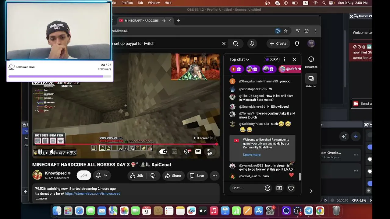Open the YouTube account avatar menu
This screenshot has height=219, width=390.
click(x=311, y=43)
